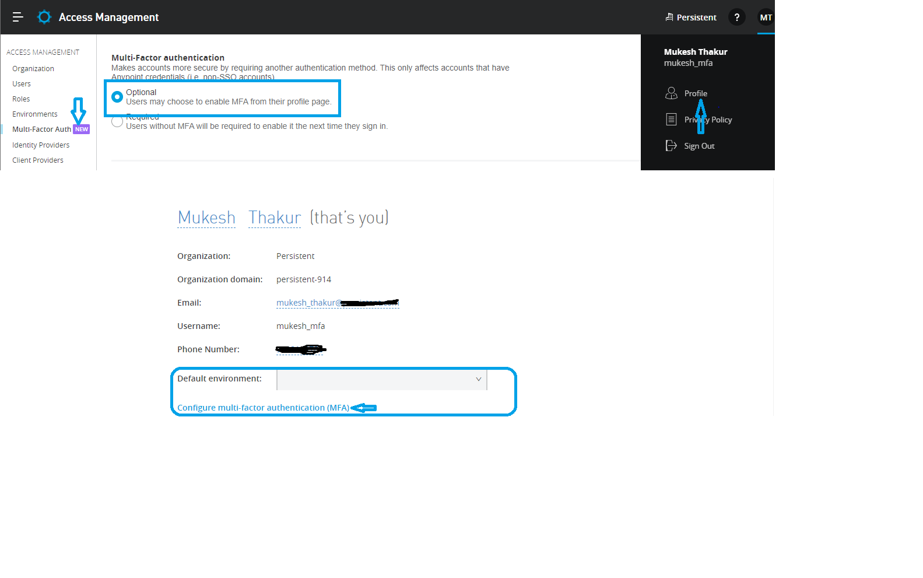The height and width of the screenshot is (578, 923).
Task: Open the Default environment dropdown
Action: [x=382, y=379]
